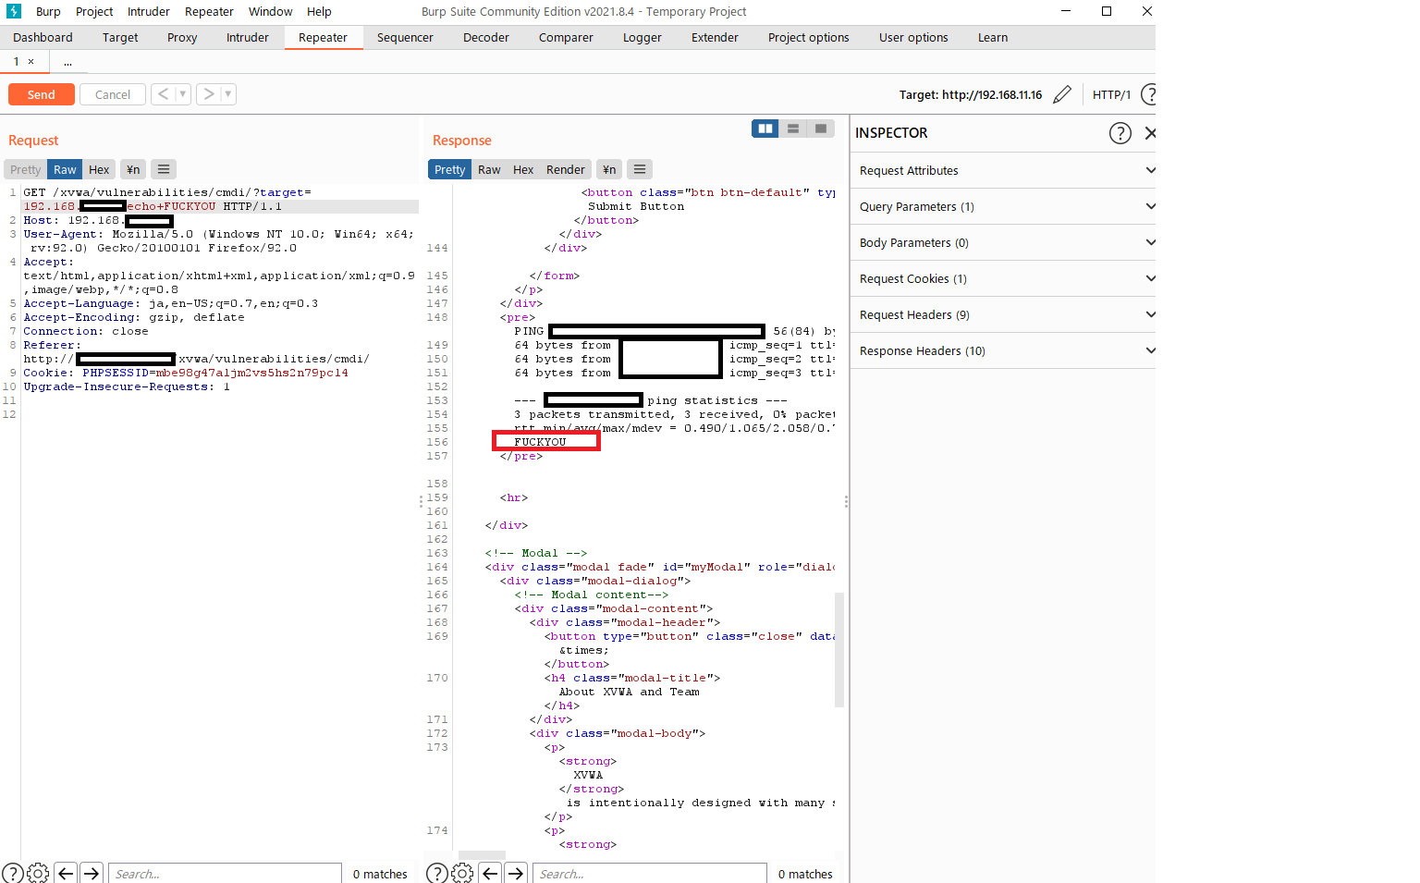Open the Extender tab
The image size is (1420, 883).
point(715,37)
